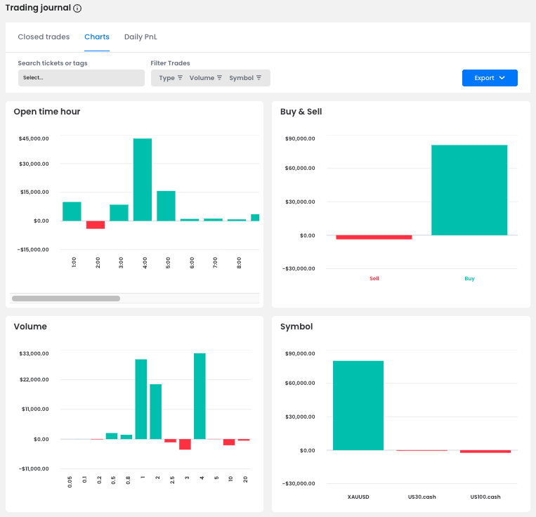Click the horizontal scrollbar under Open time hour

click(x=66, y=299)
